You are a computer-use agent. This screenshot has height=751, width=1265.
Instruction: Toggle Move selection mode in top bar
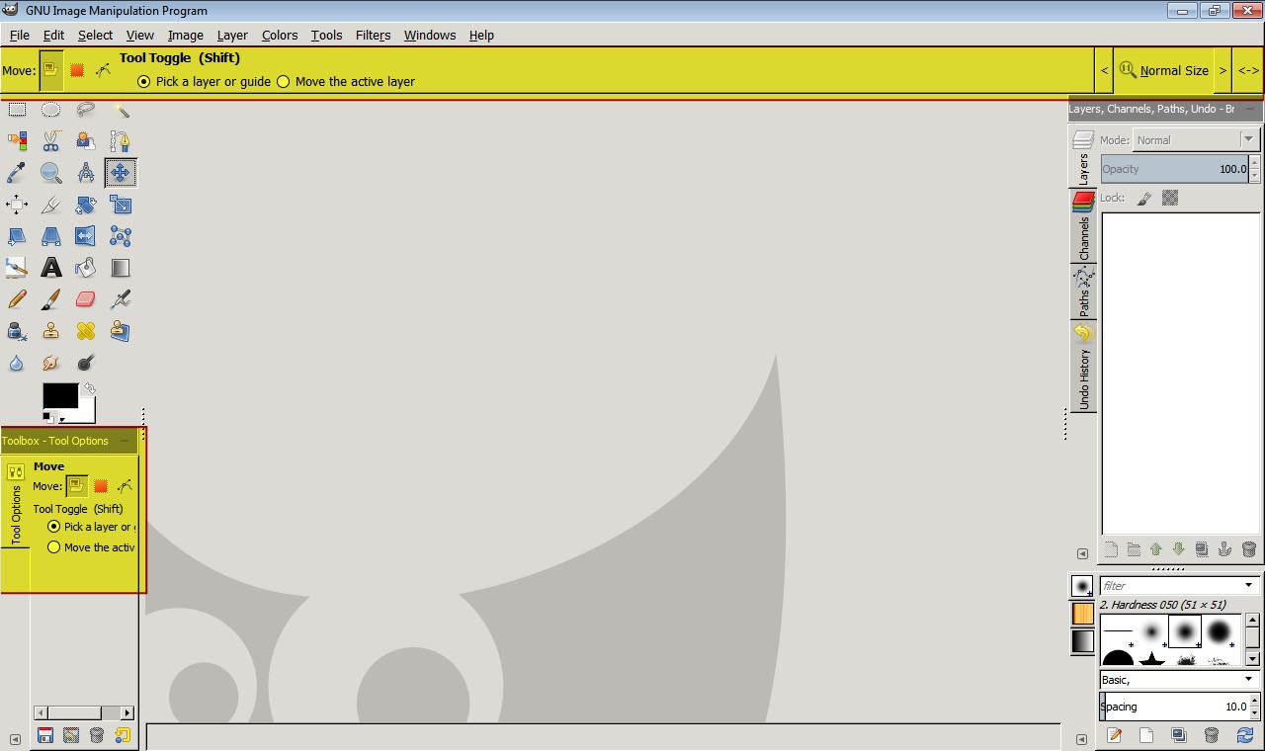77,70
